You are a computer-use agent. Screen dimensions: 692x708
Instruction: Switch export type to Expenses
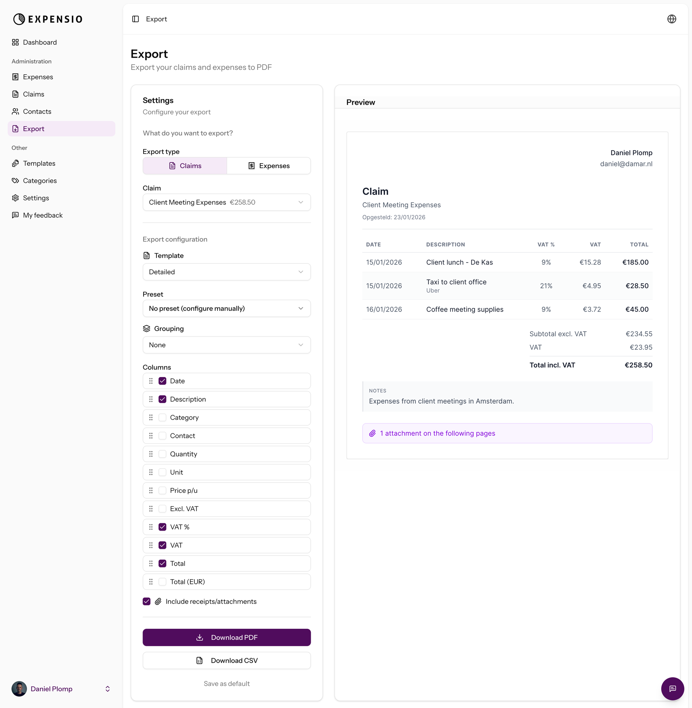(268, 166)
